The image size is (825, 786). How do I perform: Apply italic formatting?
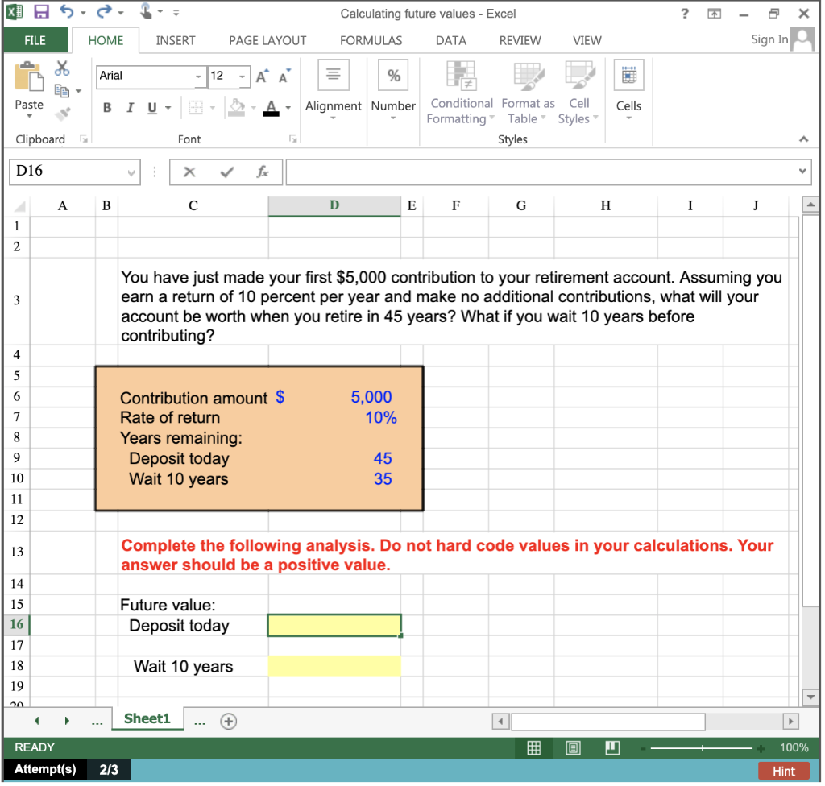click(x=130, y=106)
